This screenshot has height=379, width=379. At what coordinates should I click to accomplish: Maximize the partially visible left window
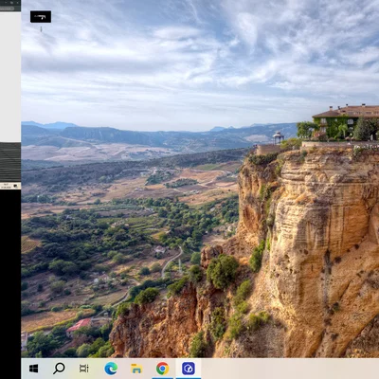[11, 2]
